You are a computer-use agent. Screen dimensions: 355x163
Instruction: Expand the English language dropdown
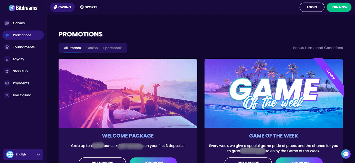[23, 154]
